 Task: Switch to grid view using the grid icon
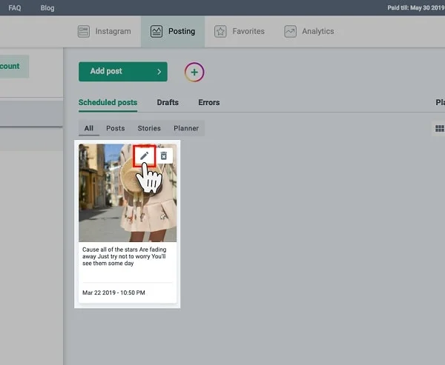coord(439,129)
